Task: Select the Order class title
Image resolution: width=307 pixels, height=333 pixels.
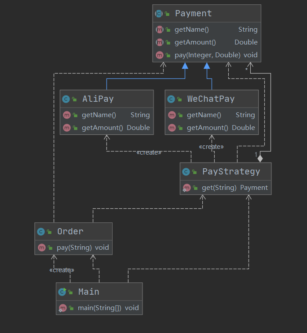Action: [70, 232]
